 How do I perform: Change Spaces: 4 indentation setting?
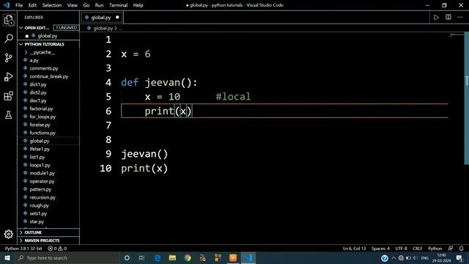click(x=380, y=249)
